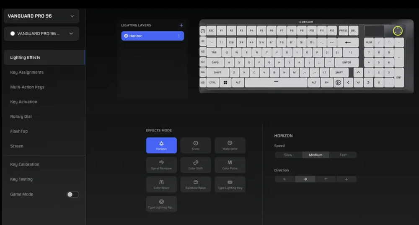
Task: Toggle the Game Mode switch
Action: click(72, 194)
